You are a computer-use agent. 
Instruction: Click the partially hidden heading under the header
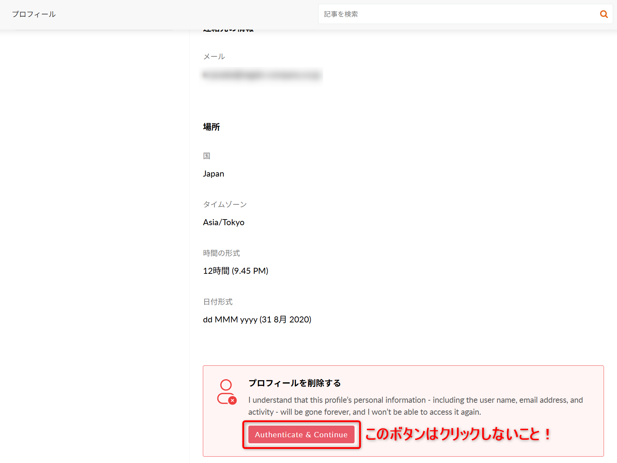click(228, 31)
